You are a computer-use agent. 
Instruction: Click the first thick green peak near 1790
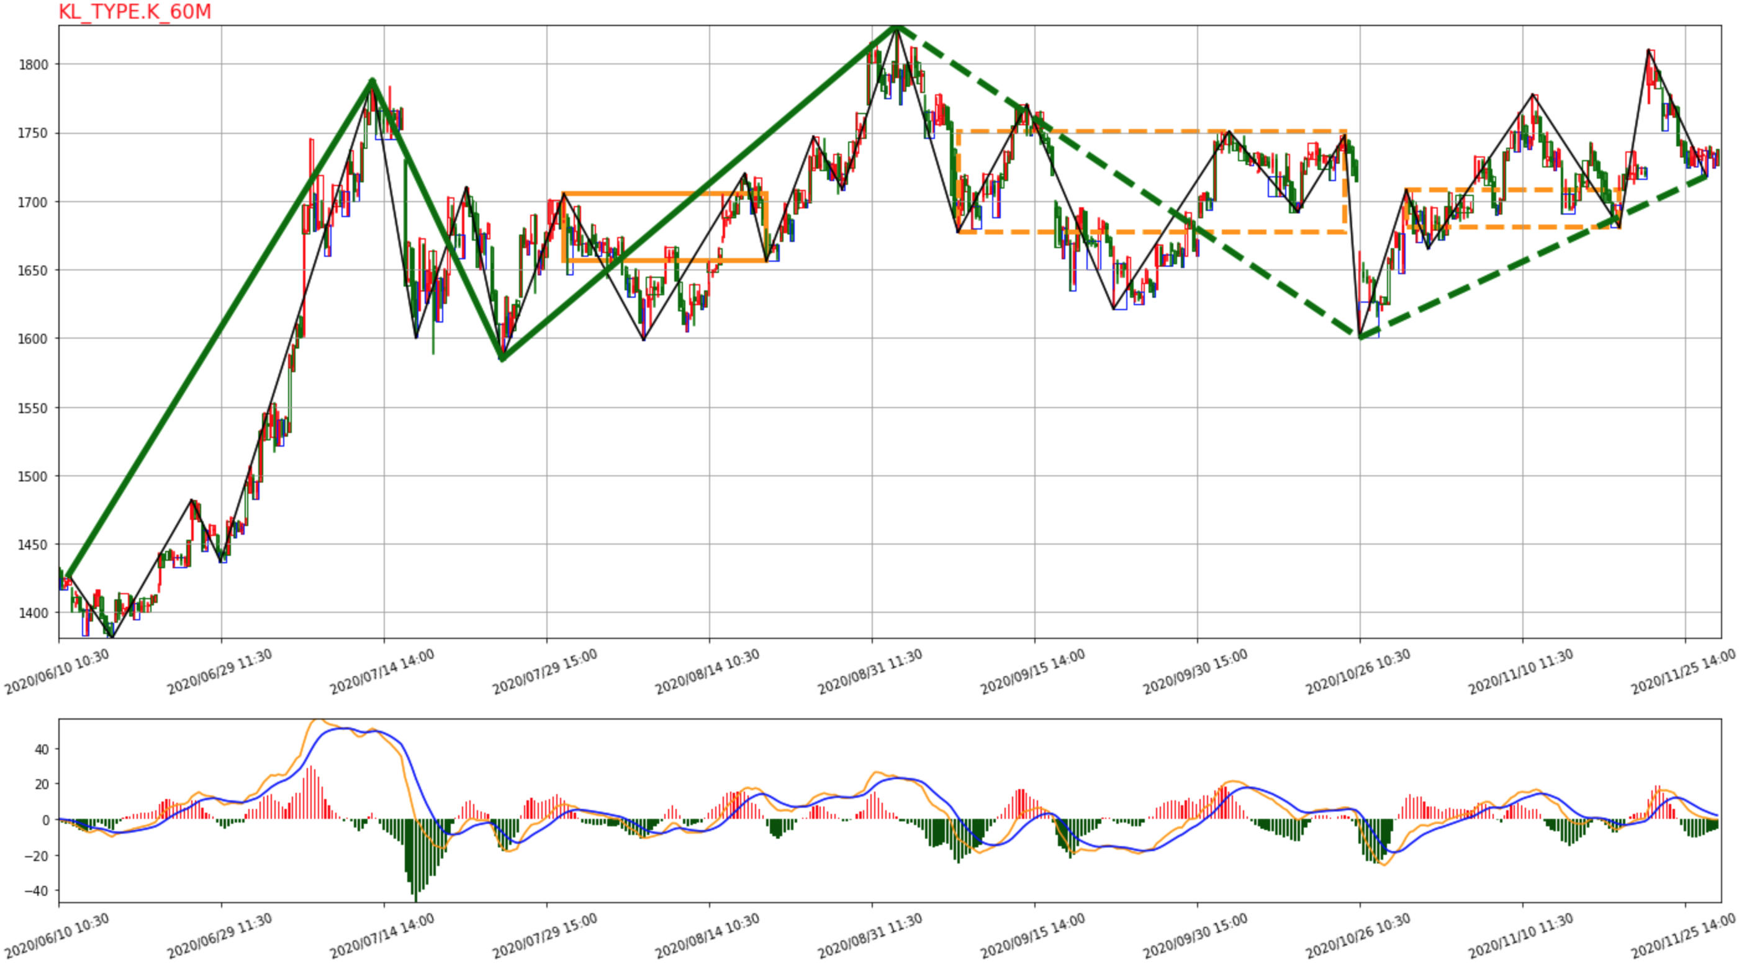pos(373,81)
